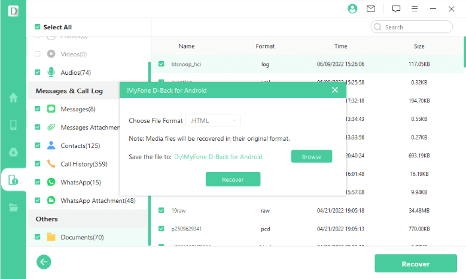This screenshot has width=466, height=279.
Task: Open the feedback chat icon
Action: (x=396, y=9)
